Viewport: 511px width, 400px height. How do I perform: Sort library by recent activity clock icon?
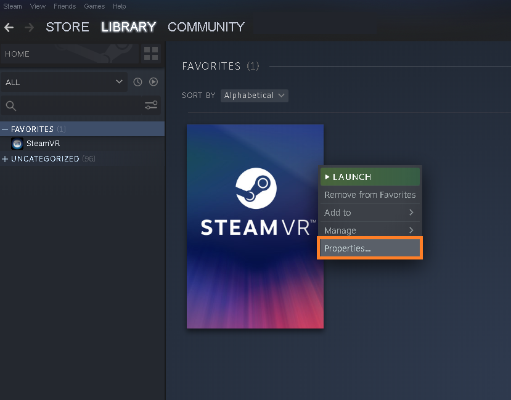point(137,81)
